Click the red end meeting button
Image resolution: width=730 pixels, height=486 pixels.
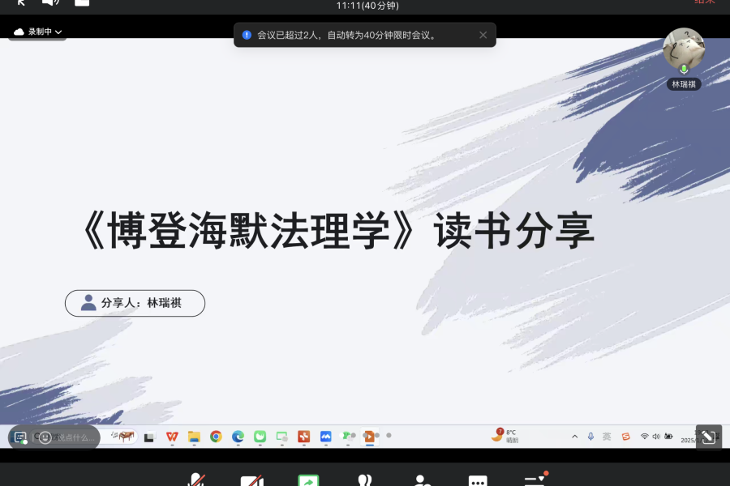pyautogui.click(x=704, y=2)
